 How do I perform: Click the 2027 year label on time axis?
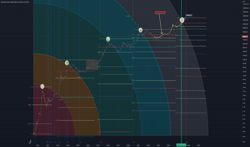click(198, 145)
